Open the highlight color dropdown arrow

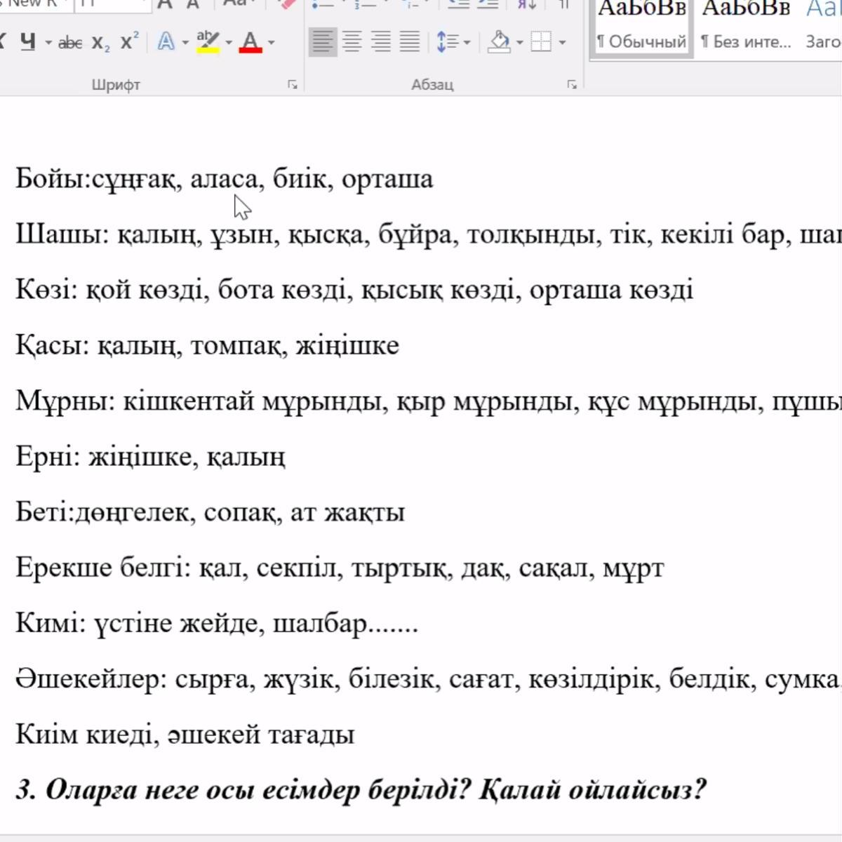pos(228,43)
